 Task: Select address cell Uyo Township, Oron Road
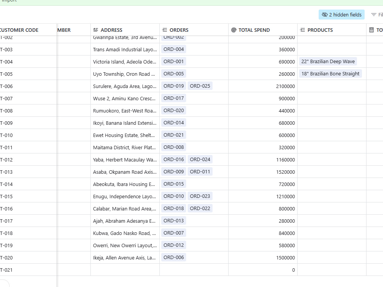pos(125,74)
